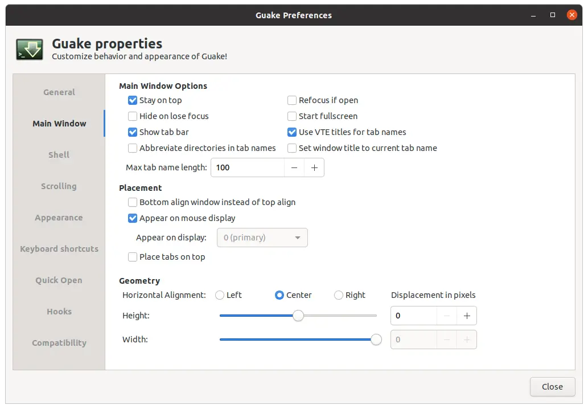Viewport: 588px width, 409px height.
Task: Open the General tab
Action: tap(59, 92)
